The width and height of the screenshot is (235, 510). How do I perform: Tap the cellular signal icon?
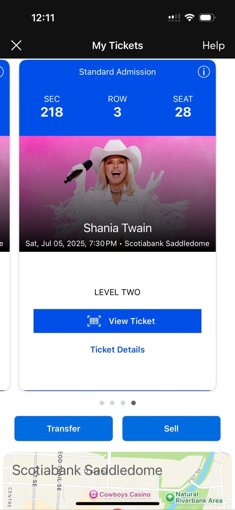coord(174,17)
